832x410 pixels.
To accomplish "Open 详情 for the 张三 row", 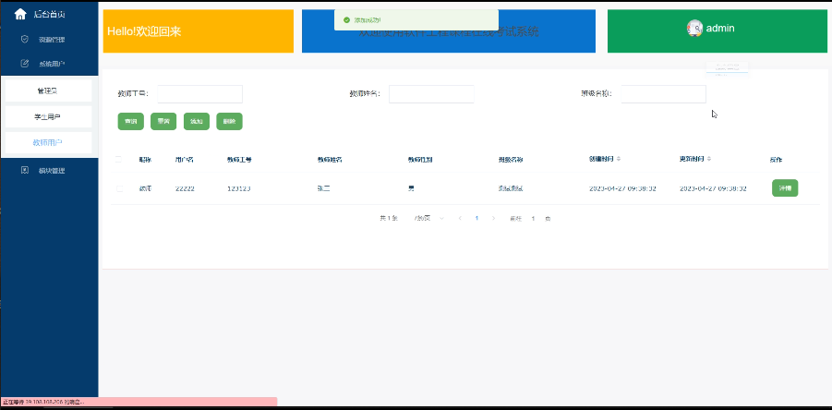I will (785, 188).
